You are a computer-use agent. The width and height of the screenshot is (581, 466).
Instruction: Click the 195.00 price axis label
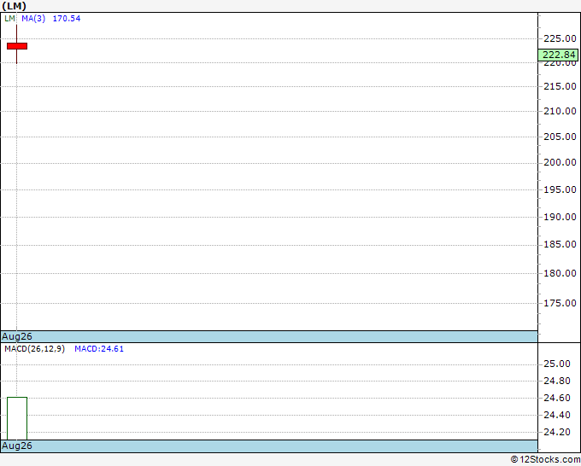(560, 189)
